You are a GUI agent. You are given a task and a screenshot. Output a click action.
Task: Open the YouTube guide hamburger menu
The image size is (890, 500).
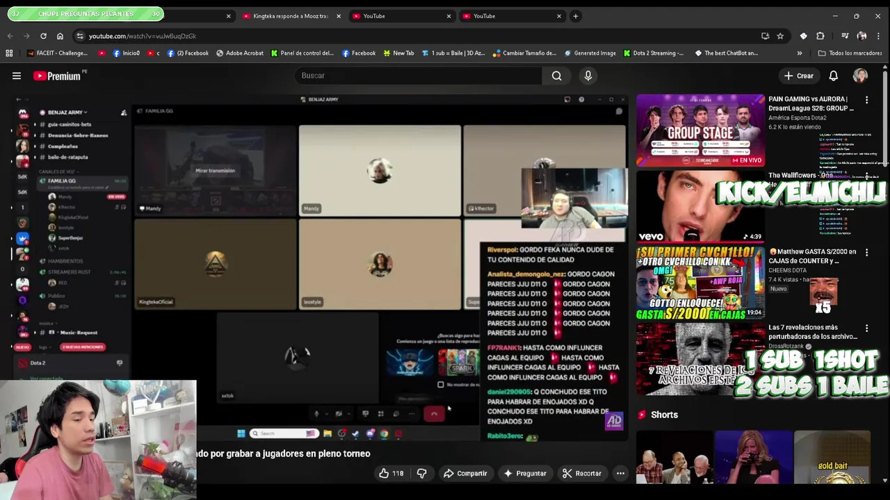tap(17, 76)
